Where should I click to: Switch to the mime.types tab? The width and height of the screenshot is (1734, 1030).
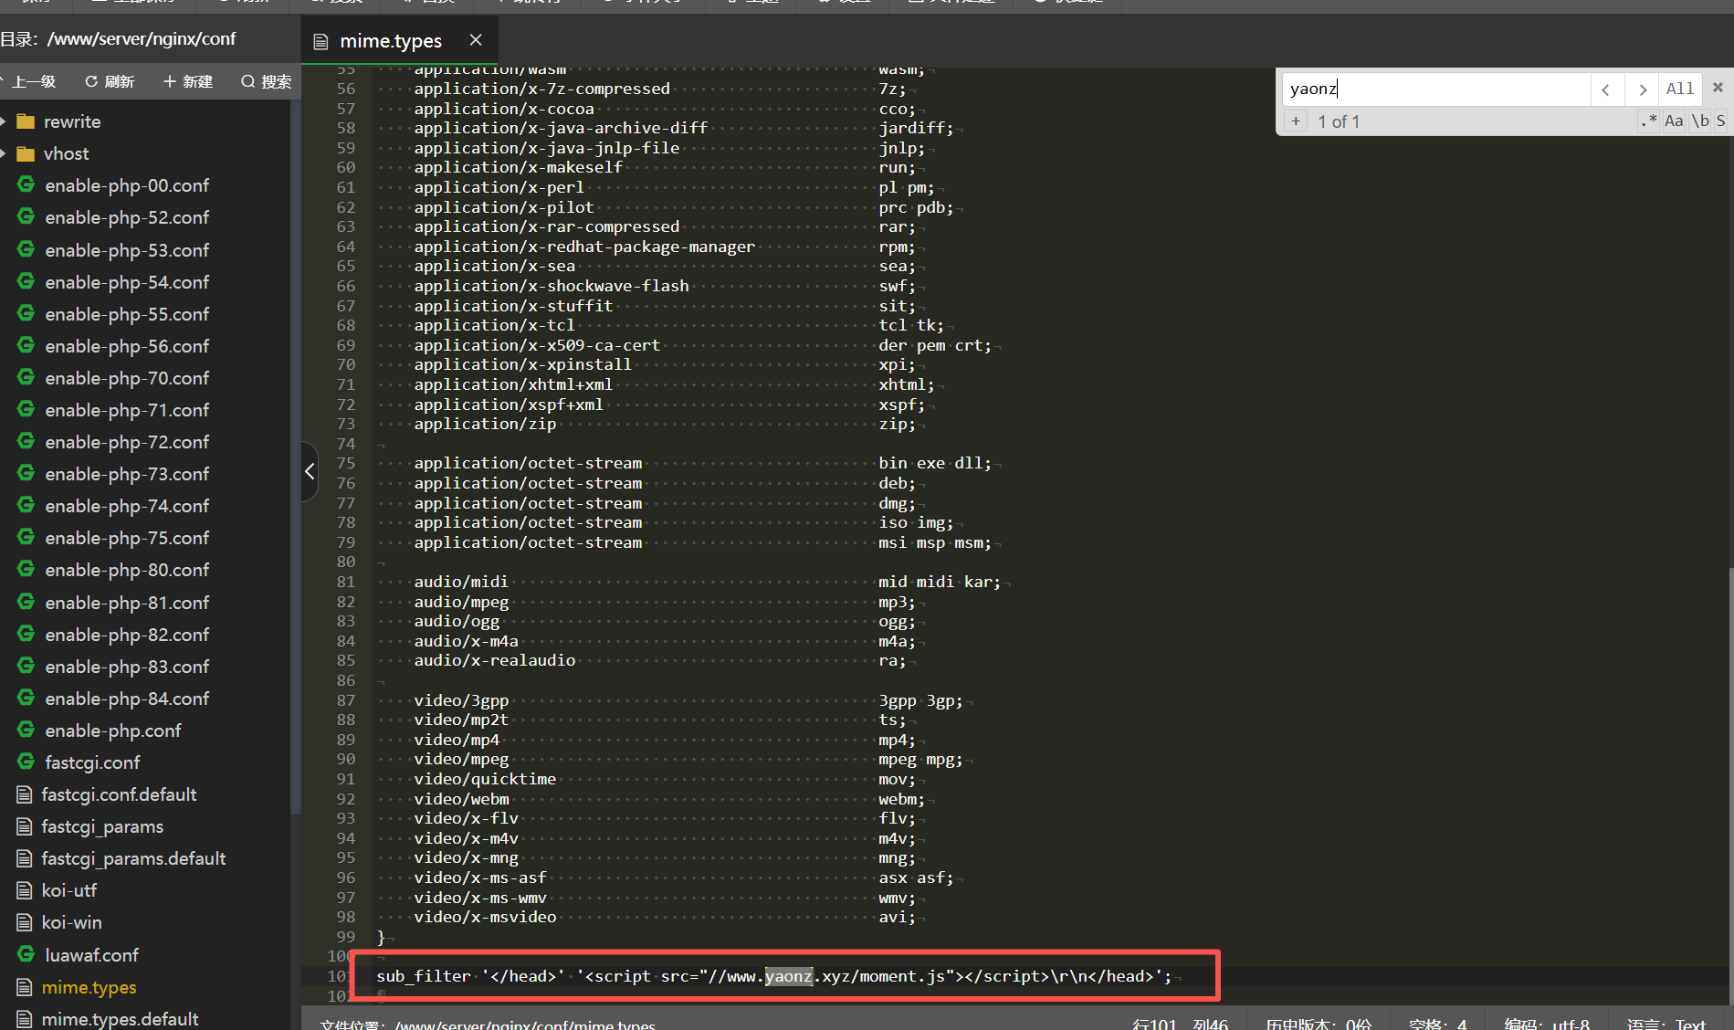coord(390,41)
